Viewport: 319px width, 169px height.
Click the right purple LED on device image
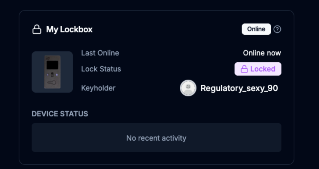coord(56,75)
